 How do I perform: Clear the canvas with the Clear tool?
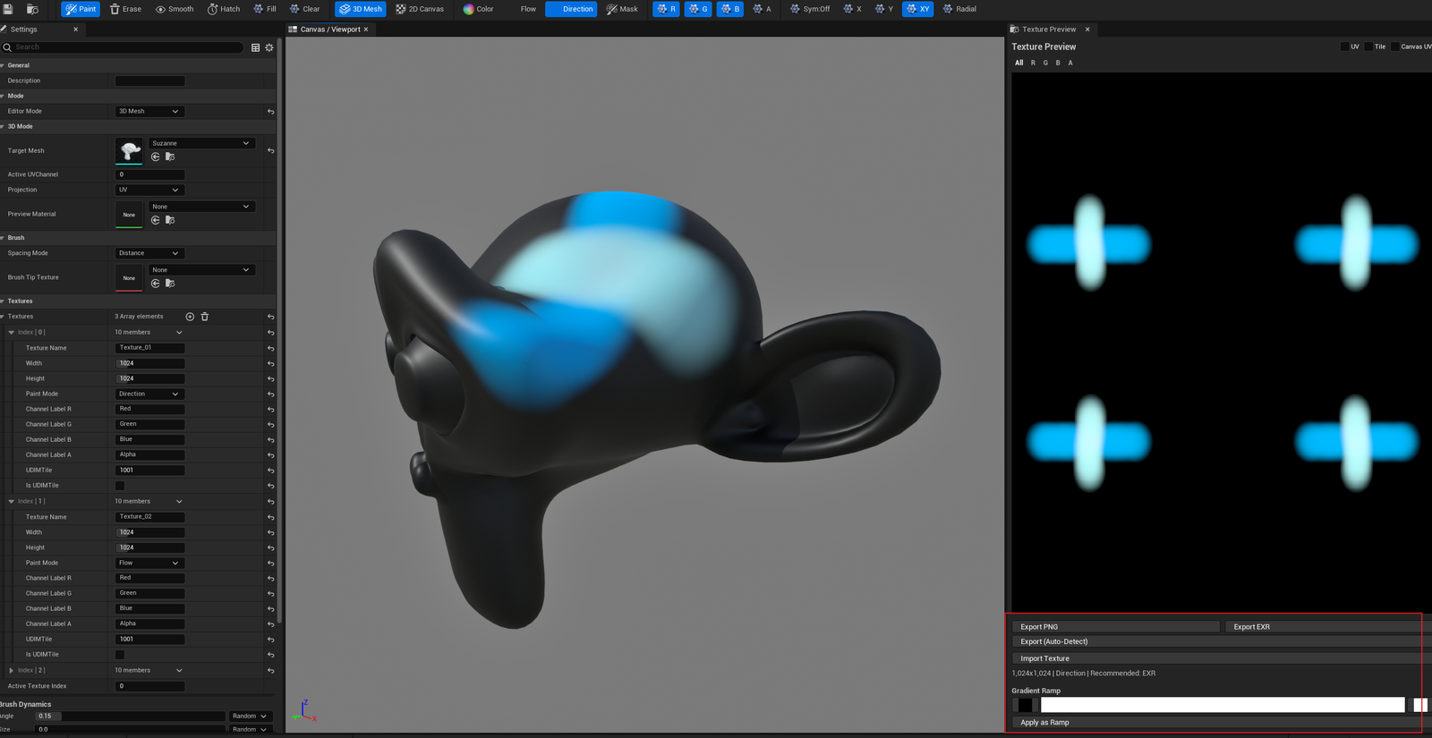(x=304, y=9)
